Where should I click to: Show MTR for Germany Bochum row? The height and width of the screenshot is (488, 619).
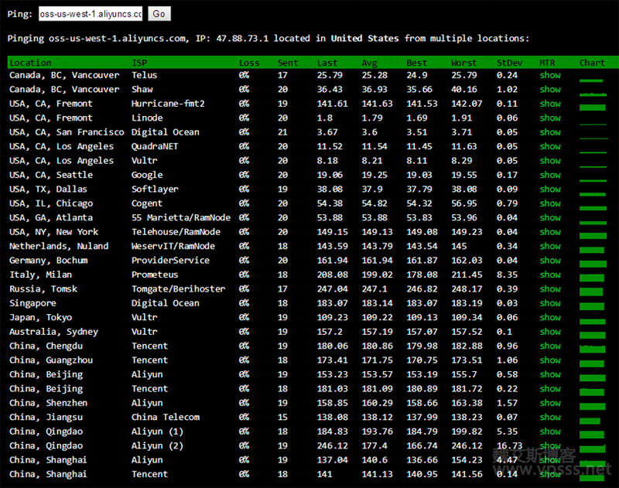[550, 260]
